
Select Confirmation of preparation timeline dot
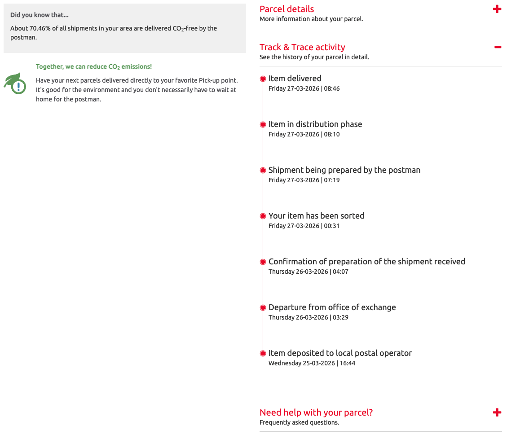(x=263, y=262)
